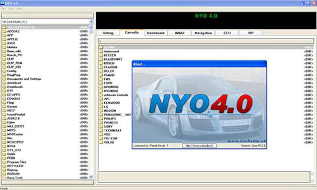The width and height of the screenshot is (317, 190).
Task: Open the BLAUPUNKT folder icon
Action: click(x=101, y=59)
